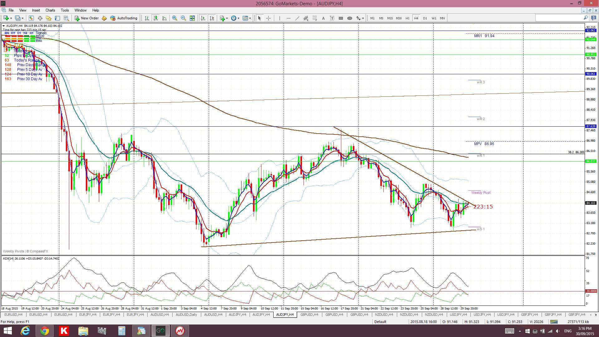Select the Text tool
Screen dimensions: 599x337
click(x=323, y=18)
